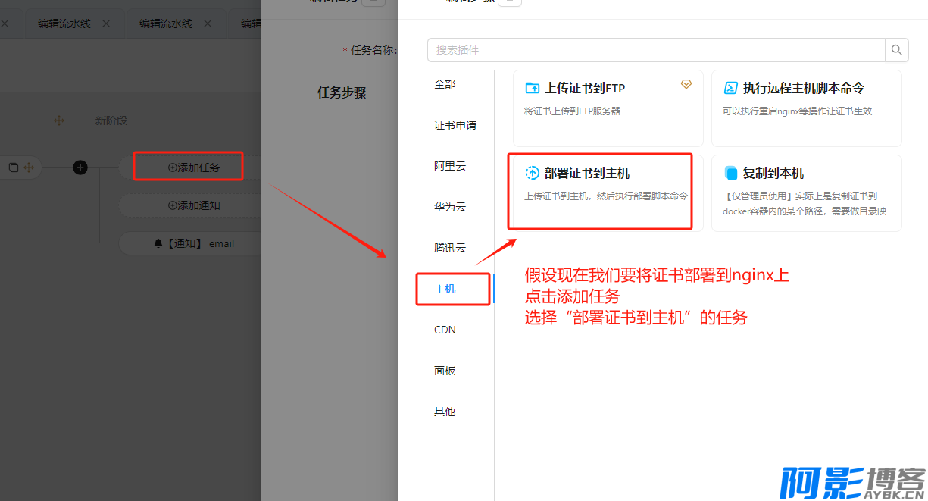Click the move icon left of 新阶段
The height and width of the screenshot is (501, 928).
coord(58,121)
